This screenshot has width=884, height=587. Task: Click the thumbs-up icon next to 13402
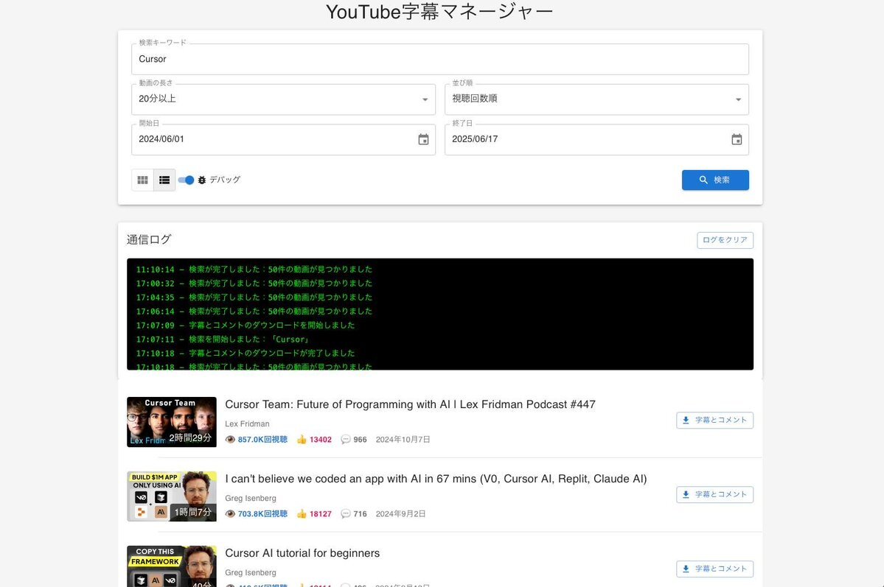coord(302,440)
